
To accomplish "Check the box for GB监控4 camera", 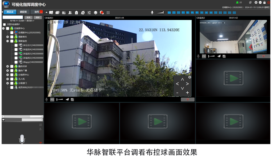I will click(16, 50).
